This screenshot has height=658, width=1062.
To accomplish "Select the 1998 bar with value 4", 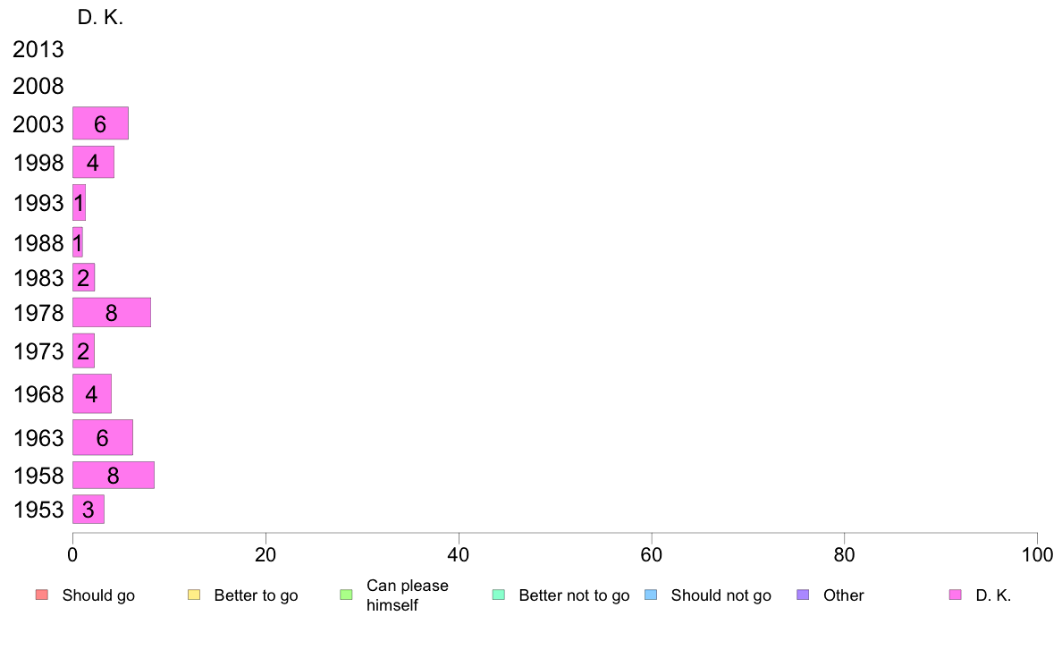I will point(94,162).
